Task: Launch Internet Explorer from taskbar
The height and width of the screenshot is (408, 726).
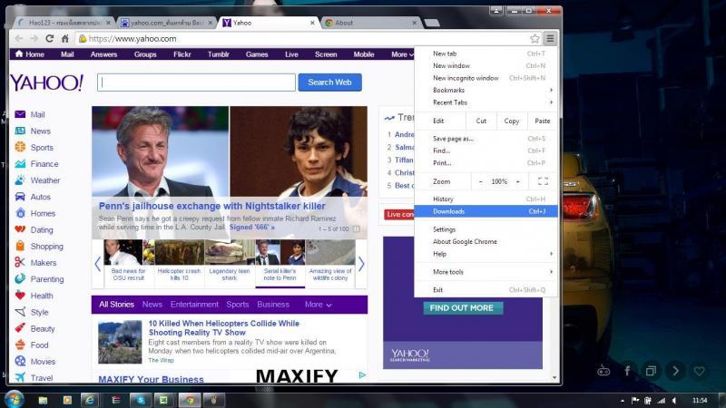Action: click(89, 400)
